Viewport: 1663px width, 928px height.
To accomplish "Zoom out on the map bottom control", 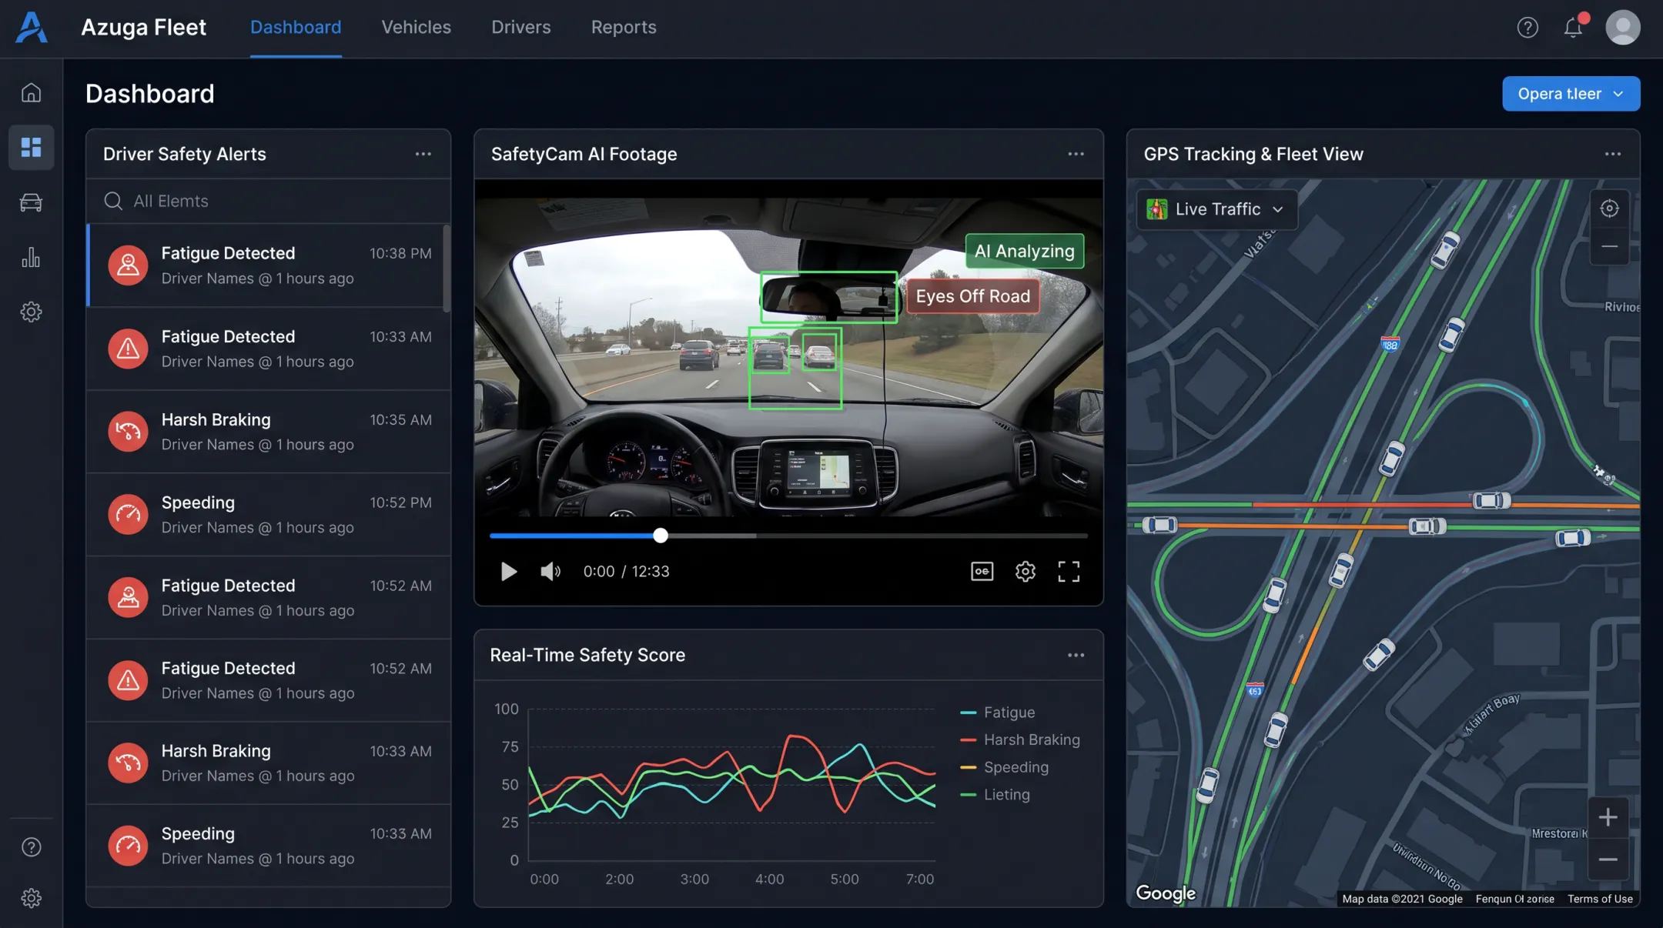I will pos(1608,860).
